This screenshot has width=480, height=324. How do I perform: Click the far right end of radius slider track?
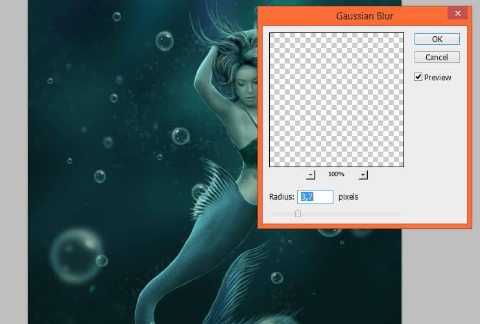pyautogui.click(x=400, y=213)
